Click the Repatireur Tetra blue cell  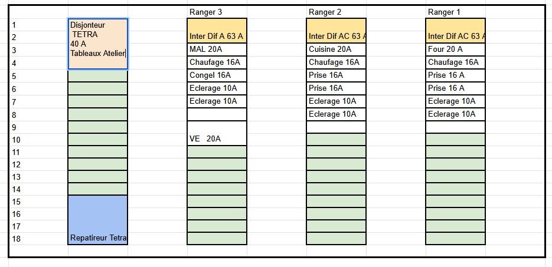coord(98,220)
